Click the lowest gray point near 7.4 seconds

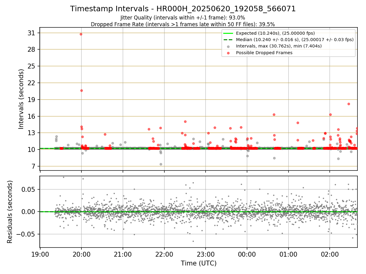(161, 164)
